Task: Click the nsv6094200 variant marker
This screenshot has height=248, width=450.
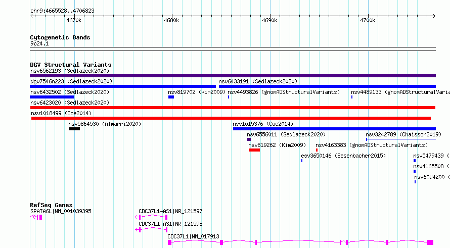Action: point(415,182)
